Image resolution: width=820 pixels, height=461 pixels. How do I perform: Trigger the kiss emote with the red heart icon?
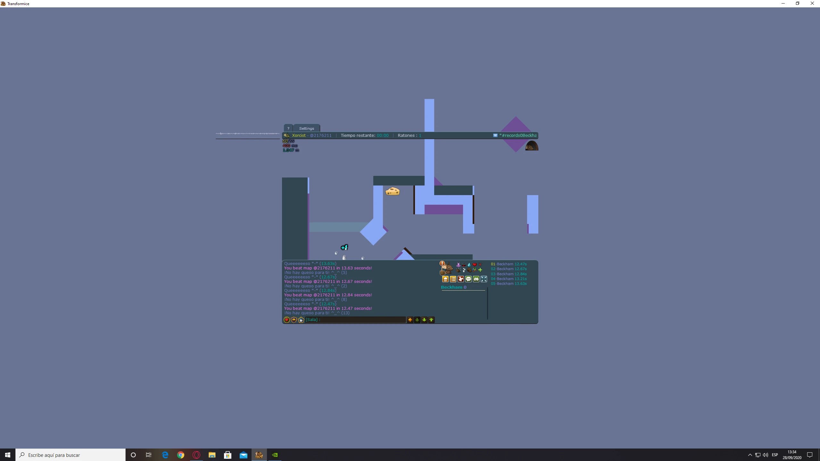(x=475, y=265)
